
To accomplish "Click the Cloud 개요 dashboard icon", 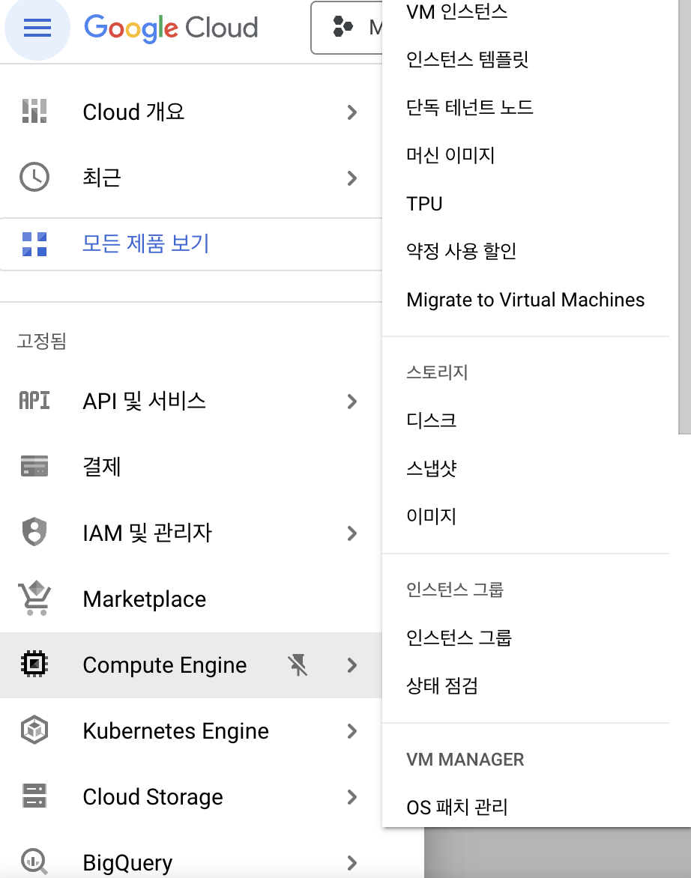I will click(x=34, y=112).
